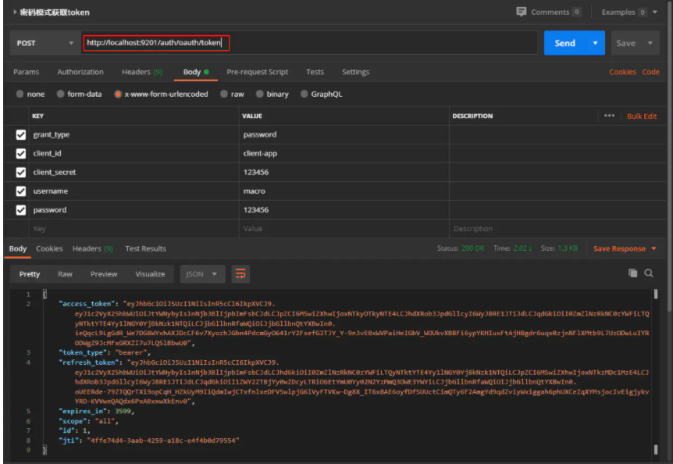Open the Pre-request Script tab
Viewport: 673px width, 464px height.
coord(257,72)
